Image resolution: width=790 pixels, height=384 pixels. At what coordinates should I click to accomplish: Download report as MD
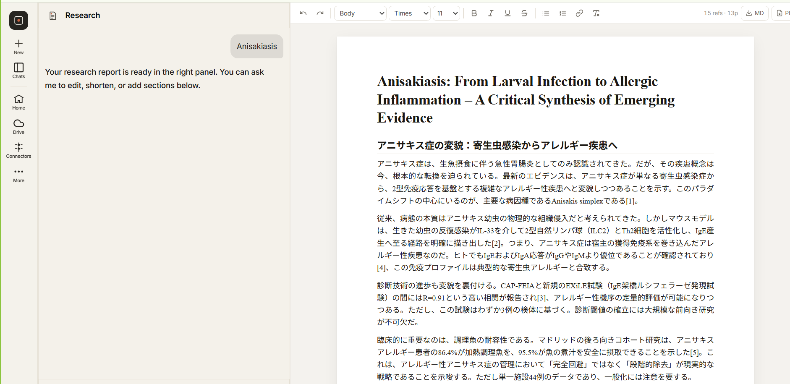(755, 13)
